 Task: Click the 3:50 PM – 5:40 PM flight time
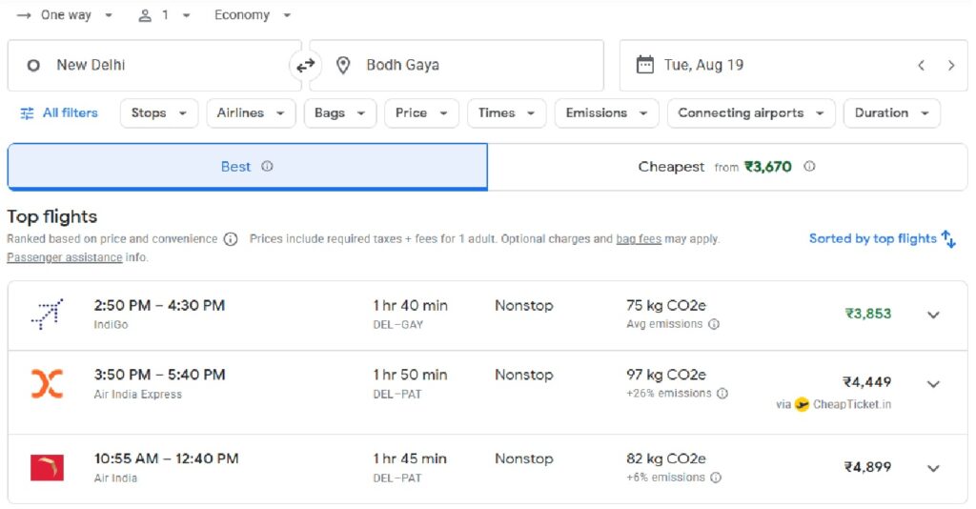[x=159, y=375]
